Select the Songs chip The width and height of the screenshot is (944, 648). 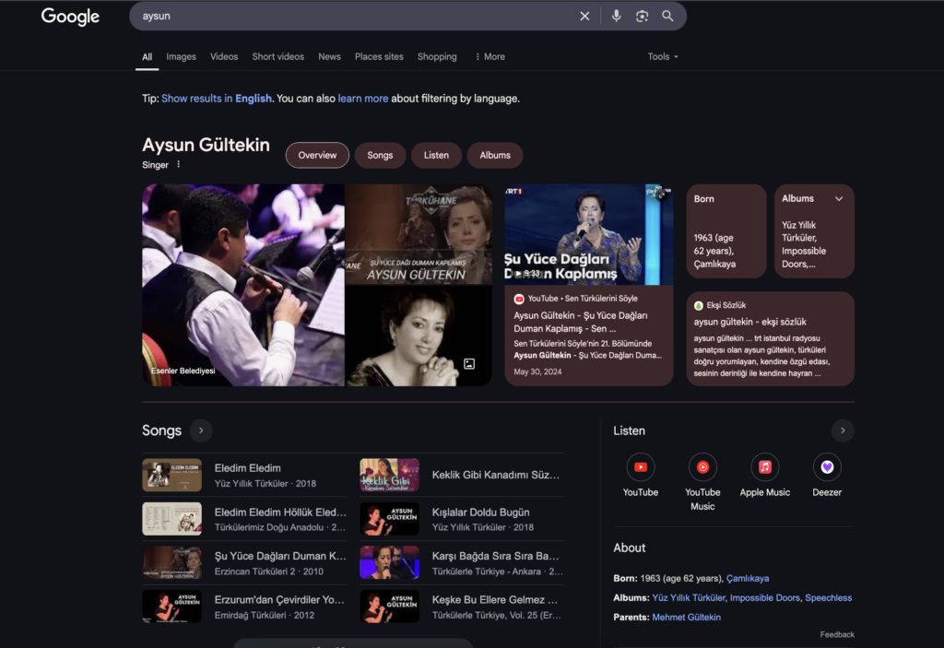coord(380,156)
